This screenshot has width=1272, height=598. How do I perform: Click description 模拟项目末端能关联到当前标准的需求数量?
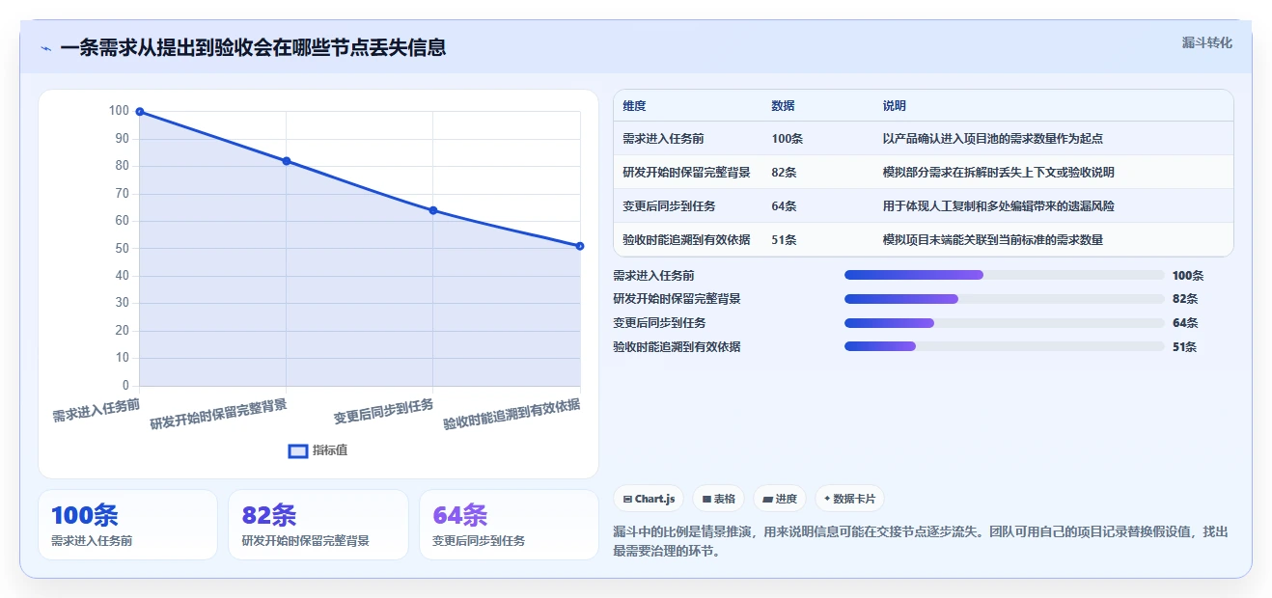[x=992, y=240]
